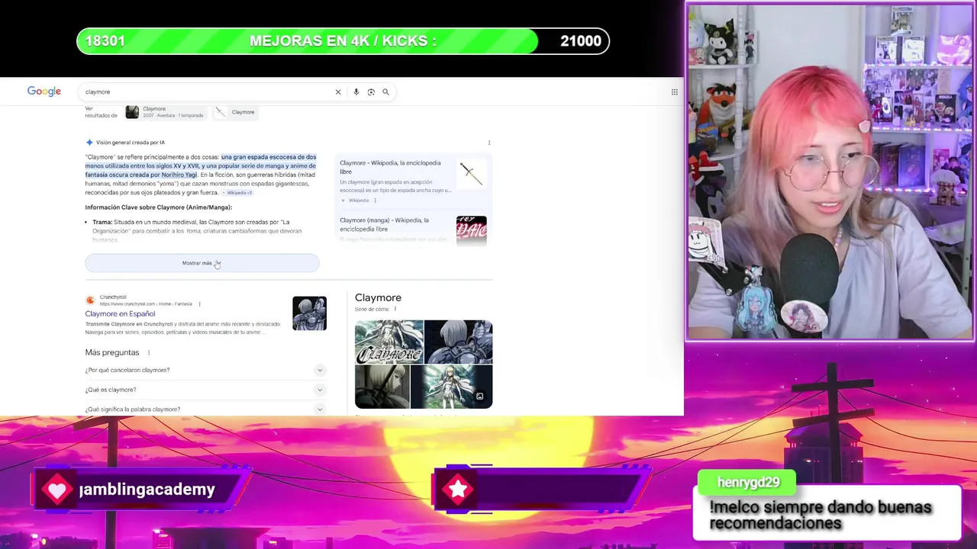The image size is (977, 549).
Task: Click the Crunchyroll result thumbnail image
Action: coord(309,313)
